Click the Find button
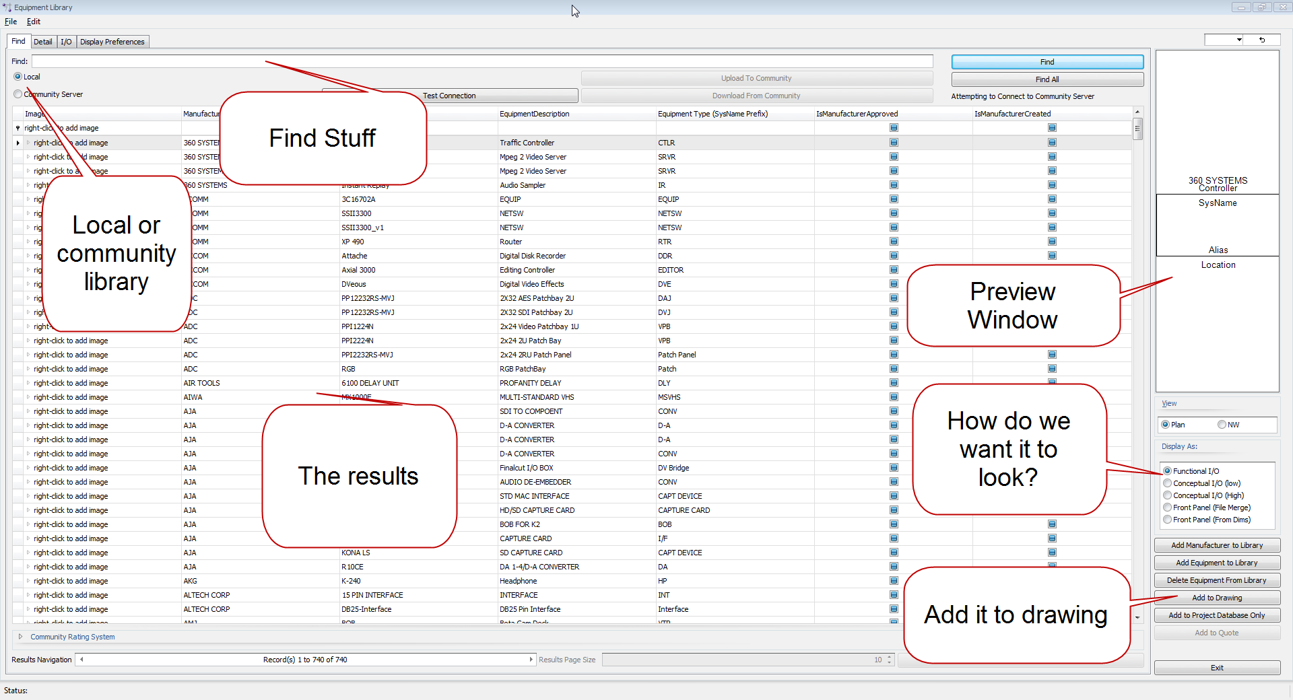Image resolution: width=1293 pixels, height=700 pixels. tap(1047, 62)
